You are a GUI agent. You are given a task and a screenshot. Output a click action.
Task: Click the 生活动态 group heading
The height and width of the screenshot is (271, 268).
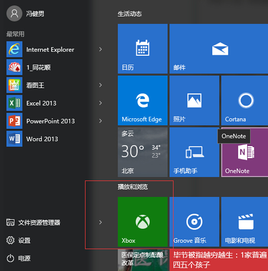(x=130, y=14)
